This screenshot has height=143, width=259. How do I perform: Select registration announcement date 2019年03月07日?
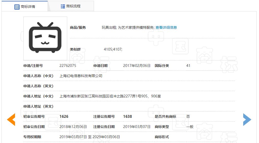pos(137,127)
